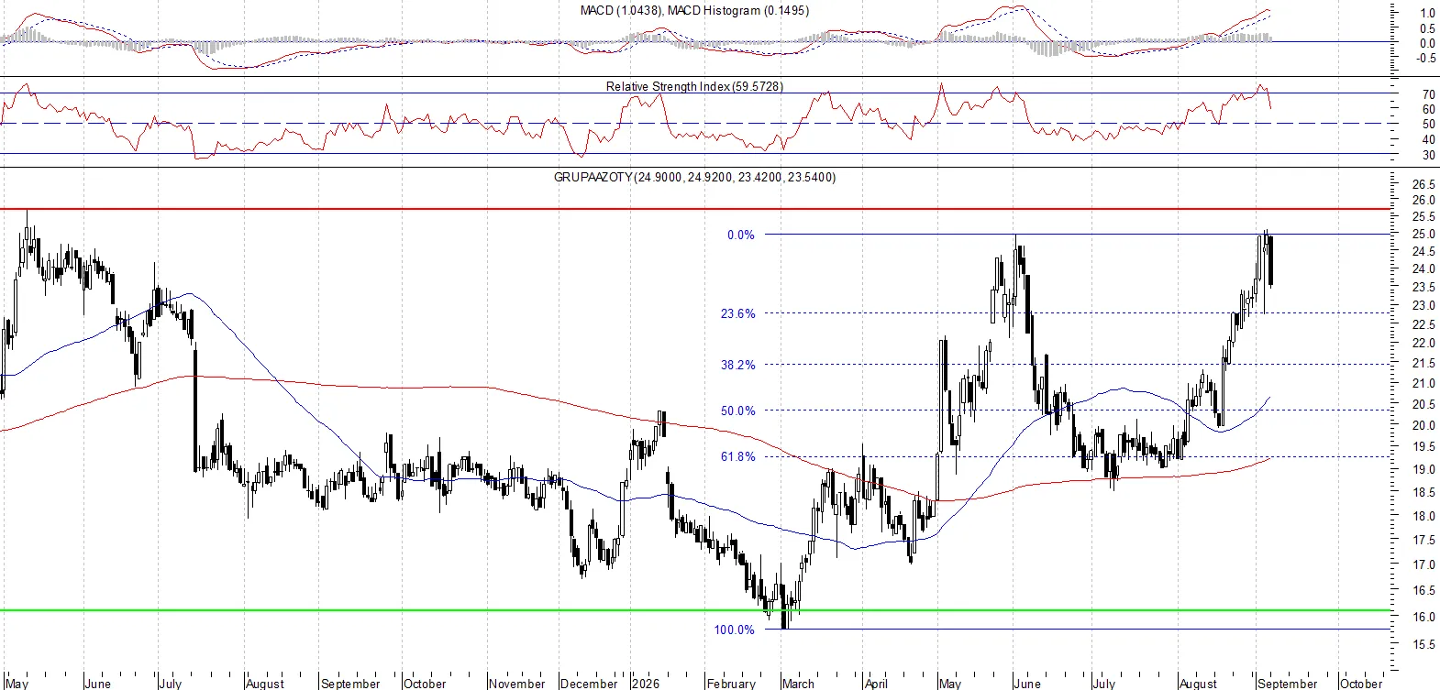Click the March label on the time axis
1440x690 pixels.
click(798, 684)
